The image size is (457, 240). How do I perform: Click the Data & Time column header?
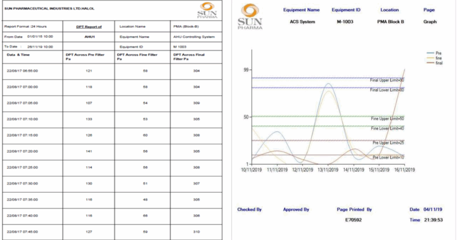coord(19,55)
